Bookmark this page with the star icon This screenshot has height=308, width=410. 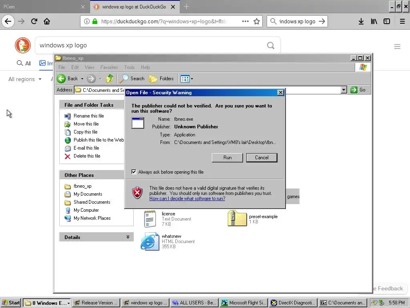pyautogui.click(x=257, y=22)
